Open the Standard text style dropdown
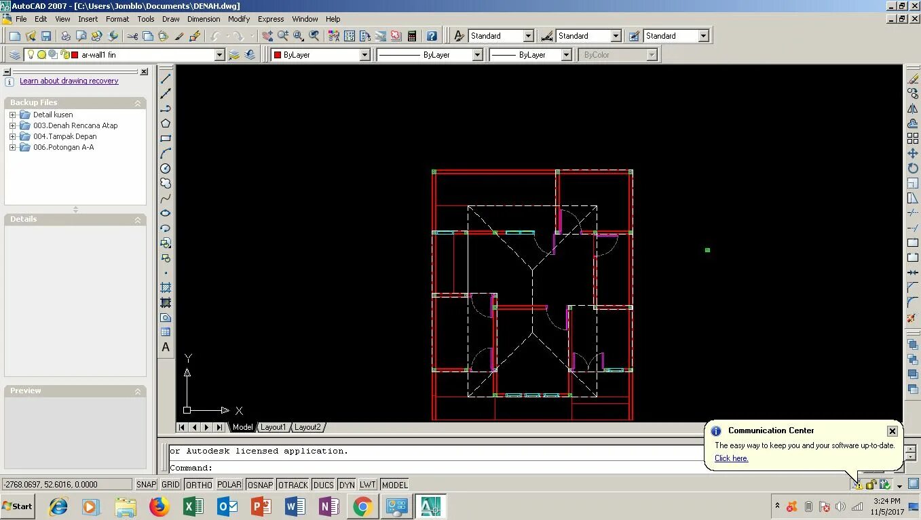921x520 pixels. [529, 36]
